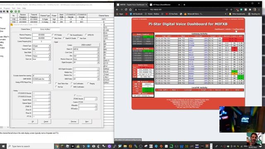
Task: Click the Receive Frequency field
Action: [41, 35]
